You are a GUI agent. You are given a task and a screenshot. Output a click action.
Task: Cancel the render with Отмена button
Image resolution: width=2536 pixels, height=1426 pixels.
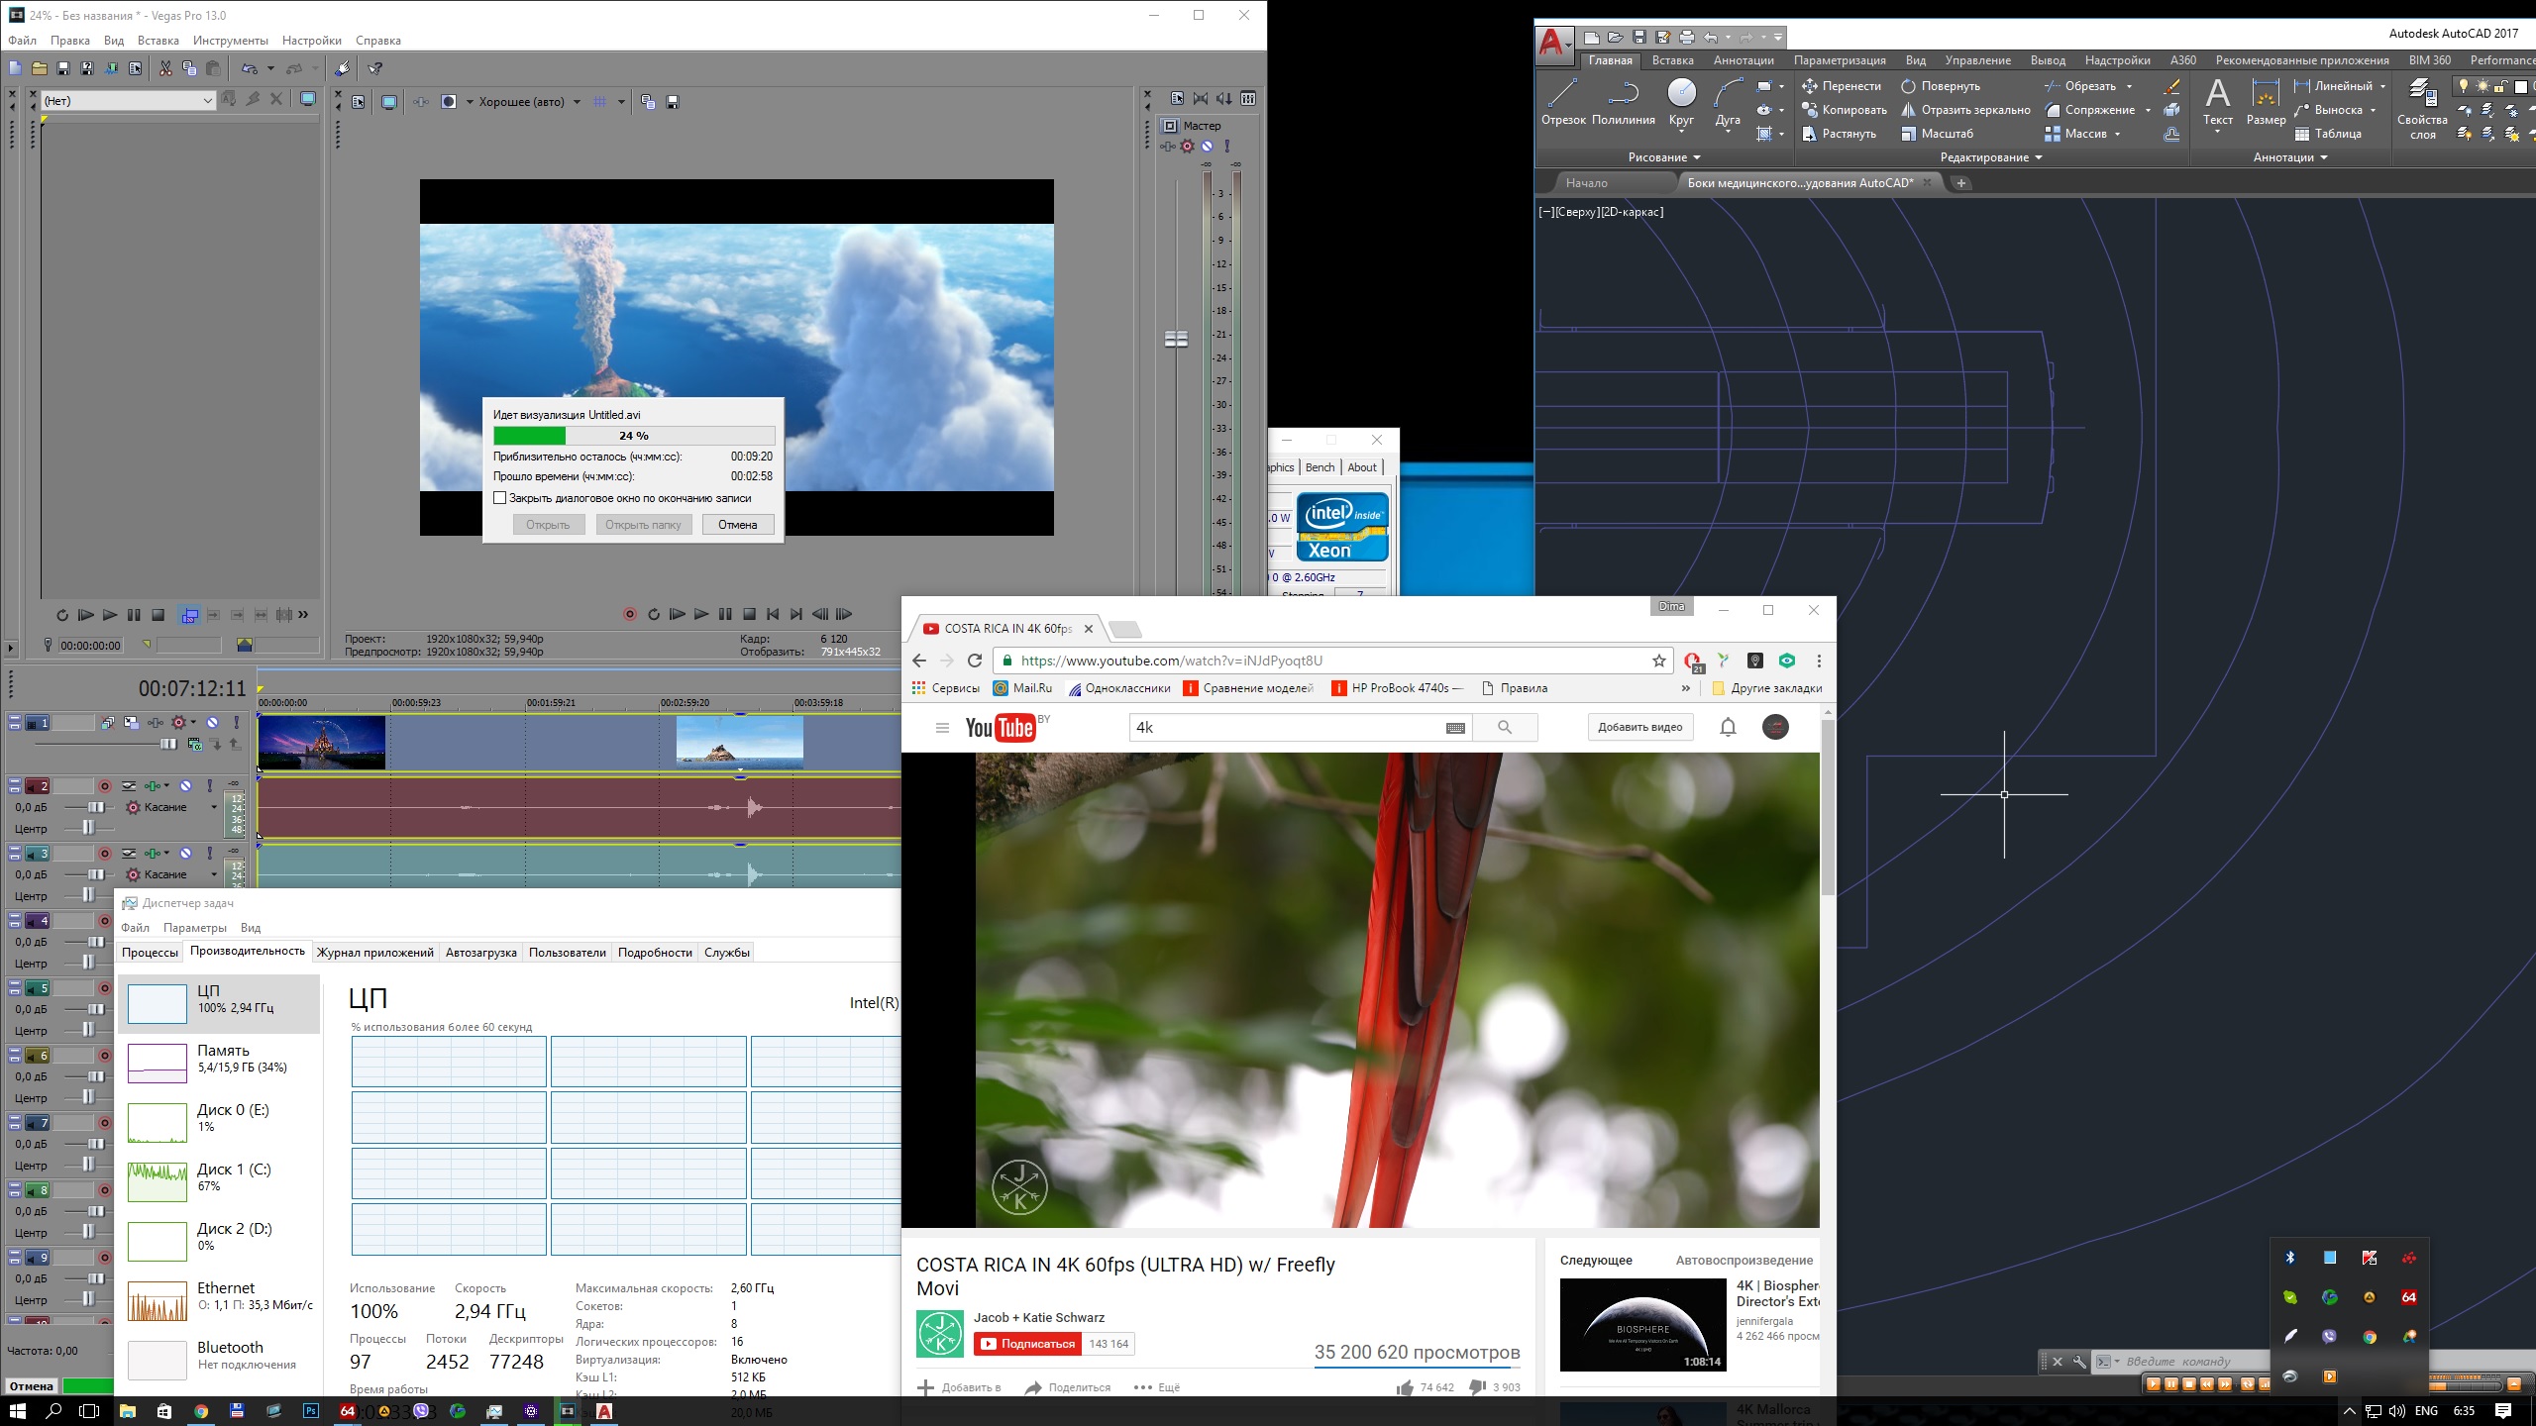pyautogui.click(x=737, y=525)
